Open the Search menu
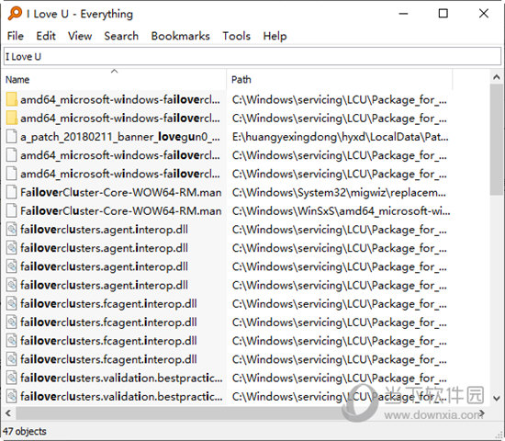The width and height of the screenshot is (505, 441). [121, 36]
